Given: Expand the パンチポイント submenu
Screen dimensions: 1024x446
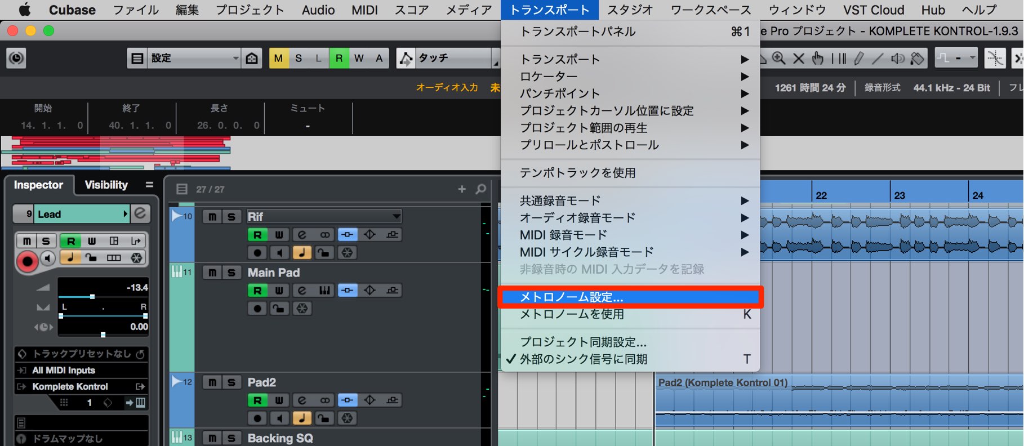Looking at the screenshot, I should coord(631,93).
